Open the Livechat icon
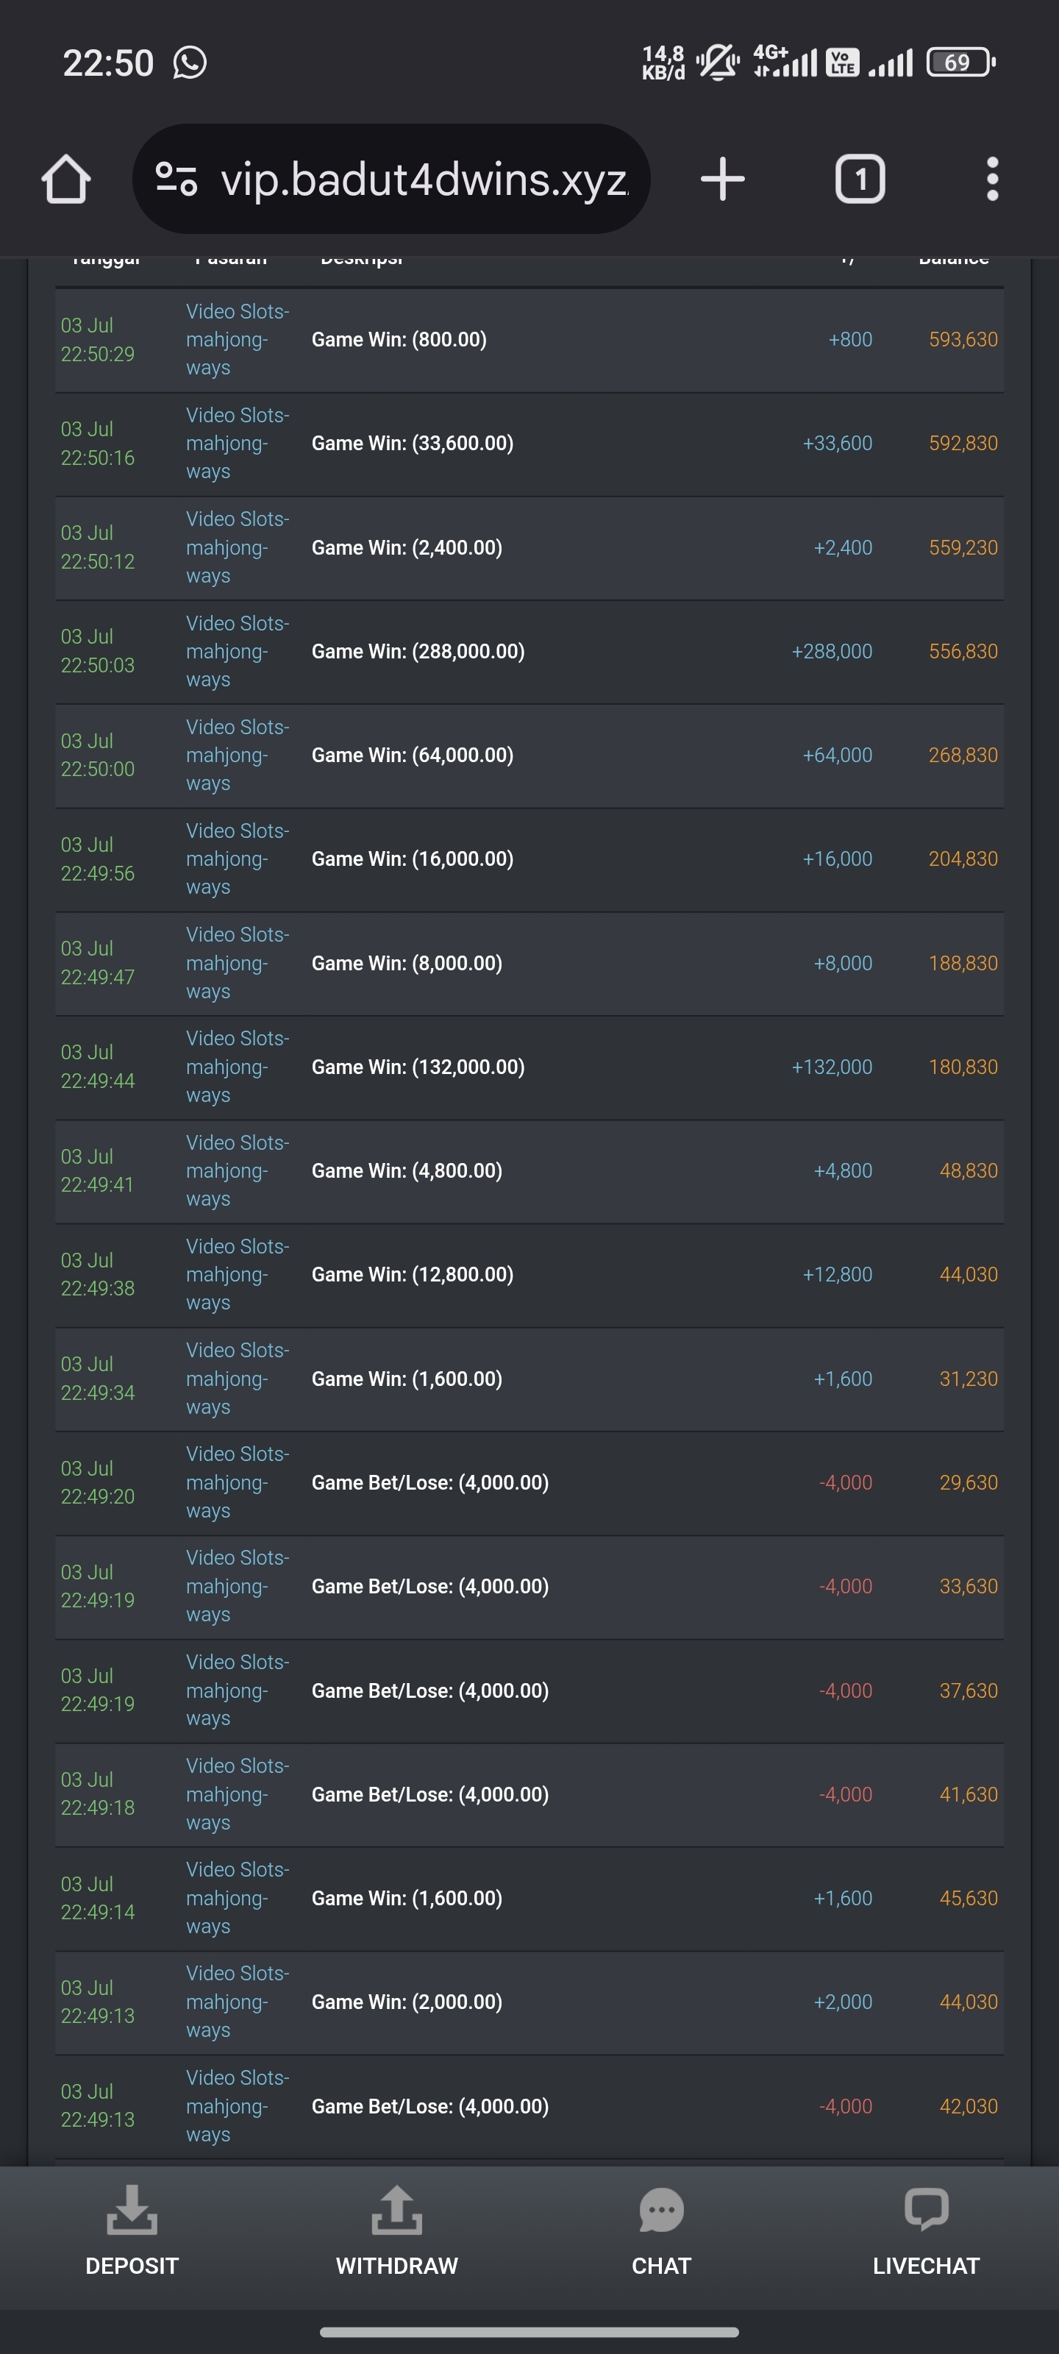 (926, 2211)
